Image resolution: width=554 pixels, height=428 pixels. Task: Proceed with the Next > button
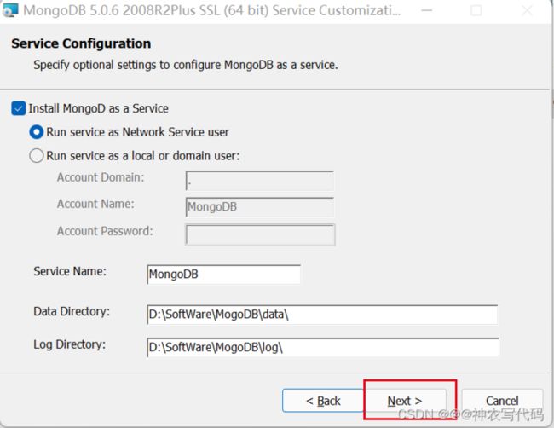click(x=405, y=401)
